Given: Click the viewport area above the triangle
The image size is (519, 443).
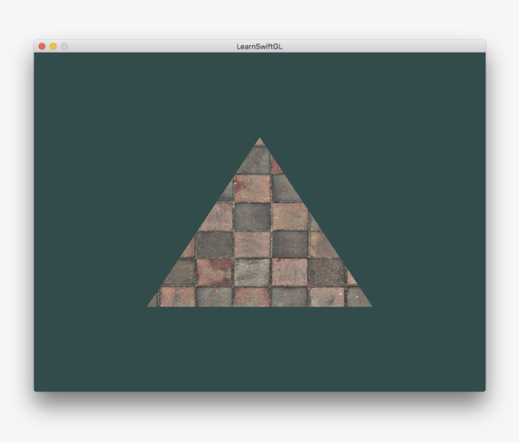Looking at the screenshot, I should (259, 95).
